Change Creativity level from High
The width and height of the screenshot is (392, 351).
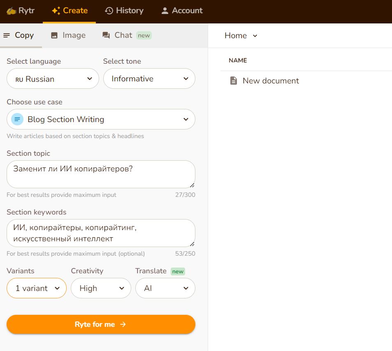[101, 288]
